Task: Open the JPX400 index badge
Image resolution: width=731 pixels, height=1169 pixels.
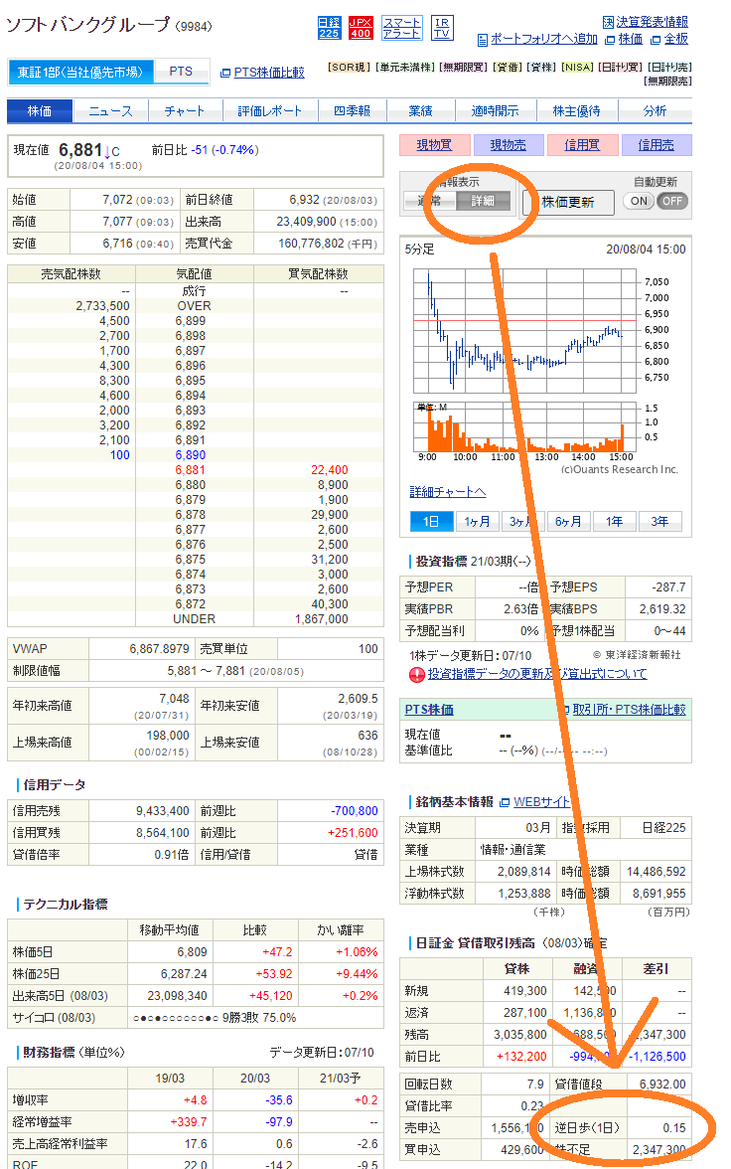Action: coord(361,28)
